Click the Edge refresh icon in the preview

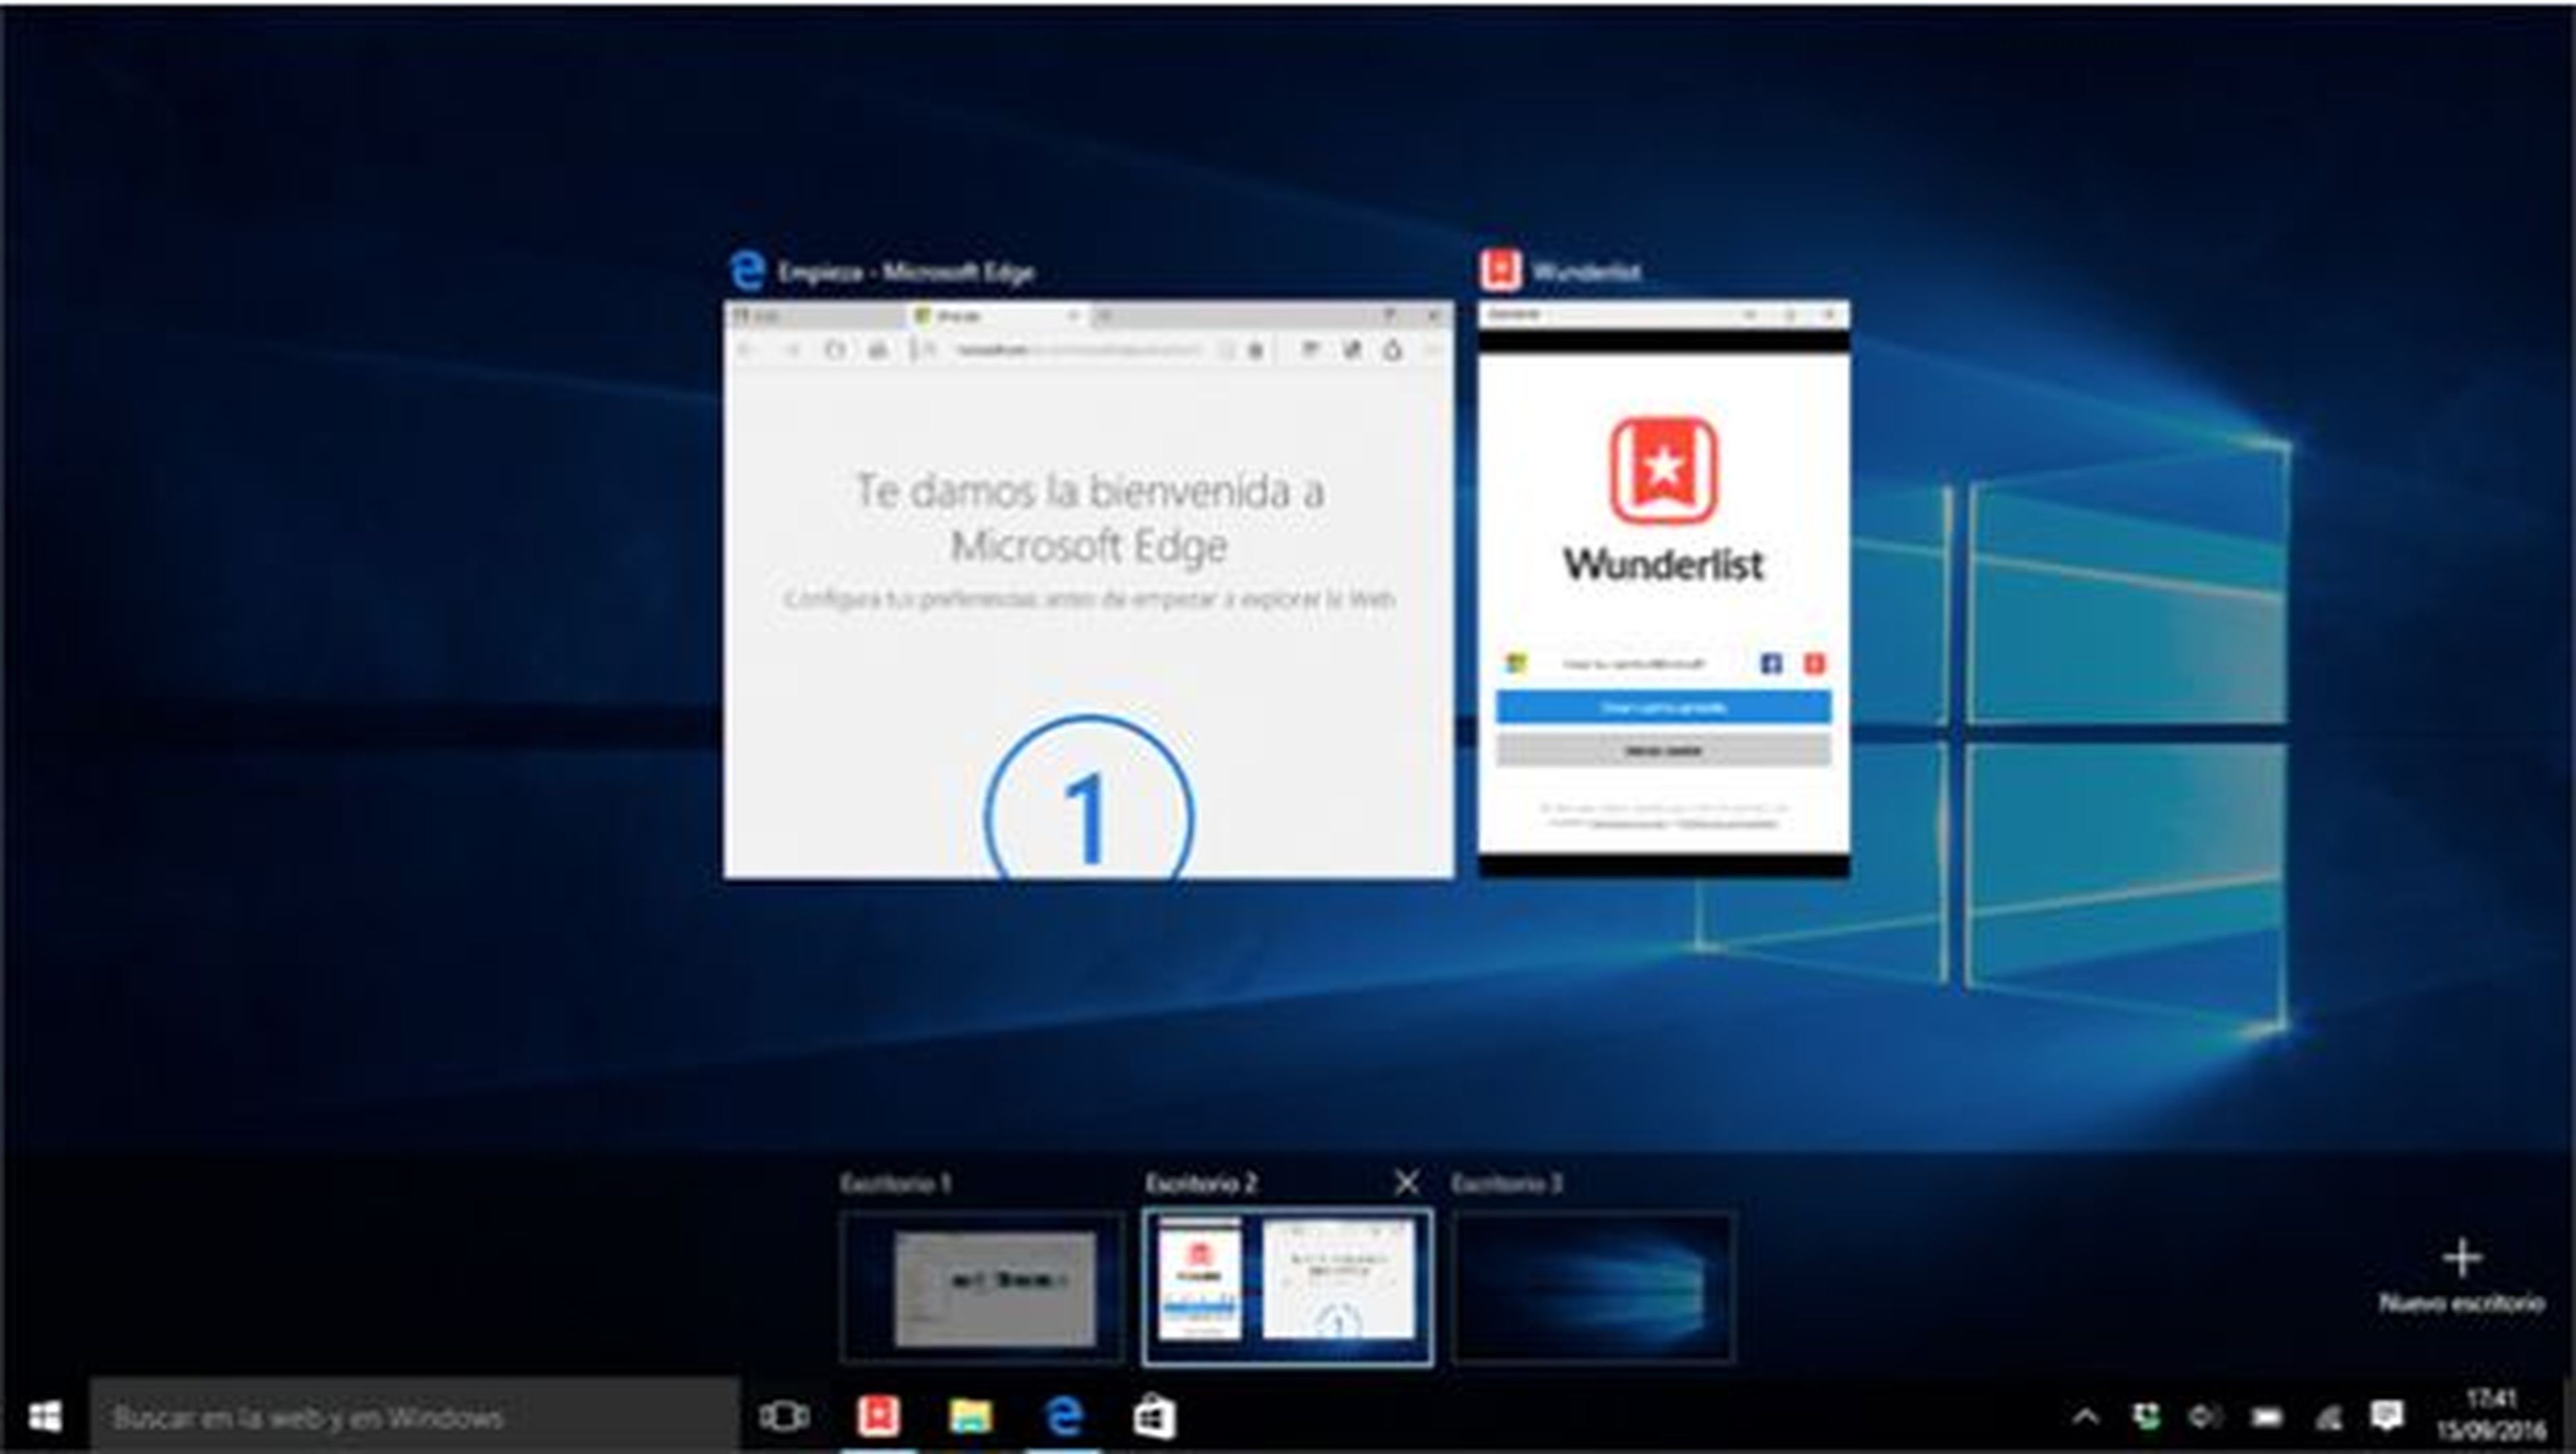[x=834, y=350]
